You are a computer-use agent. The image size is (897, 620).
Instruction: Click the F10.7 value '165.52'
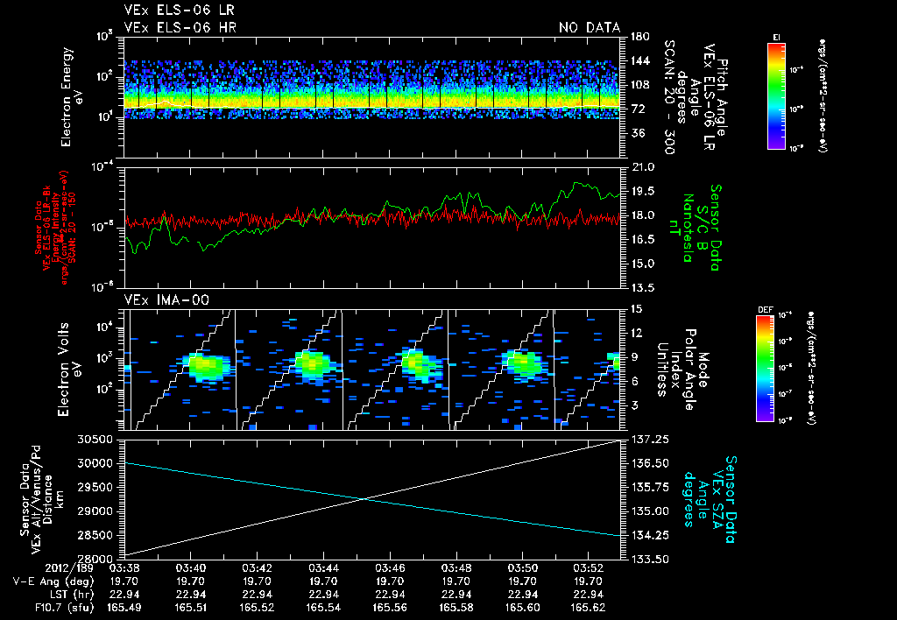(x=257, y=608)
